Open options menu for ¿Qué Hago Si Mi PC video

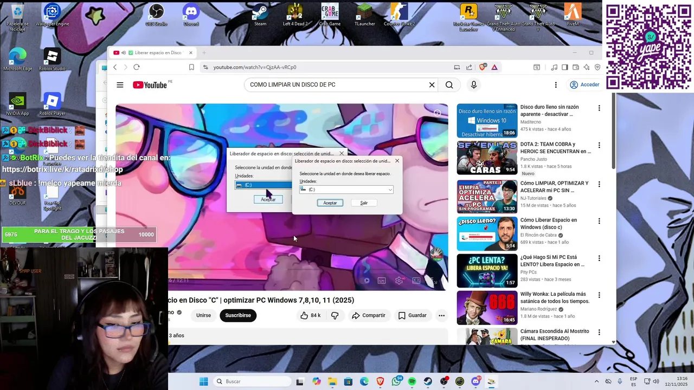click(599, 258)
